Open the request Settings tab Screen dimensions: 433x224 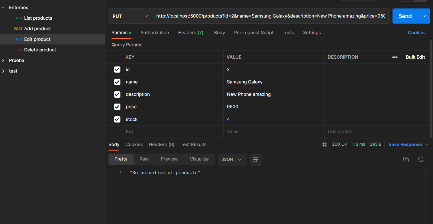click(312, 33)
